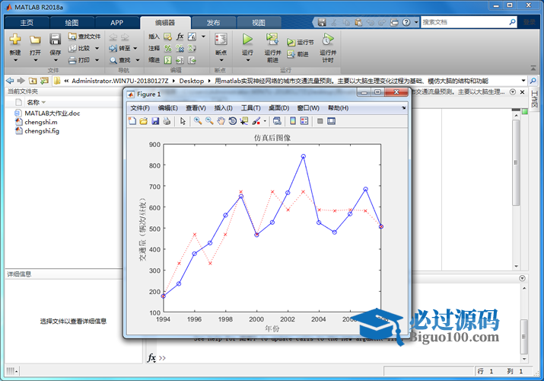
Task: Toggle the Edit Plot arrow tool in Figure 1
Action: [183, 121]
